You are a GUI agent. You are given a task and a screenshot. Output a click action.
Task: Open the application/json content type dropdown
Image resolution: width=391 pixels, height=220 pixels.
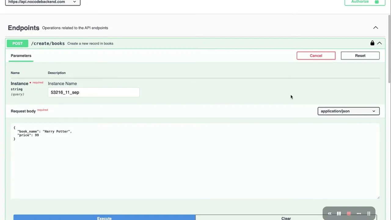click(x=348, y=111)
